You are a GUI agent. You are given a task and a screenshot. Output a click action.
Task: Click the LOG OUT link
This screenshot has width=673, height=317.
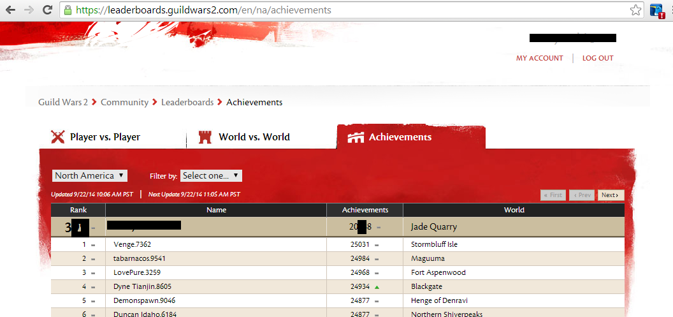(x=598, y=58)
